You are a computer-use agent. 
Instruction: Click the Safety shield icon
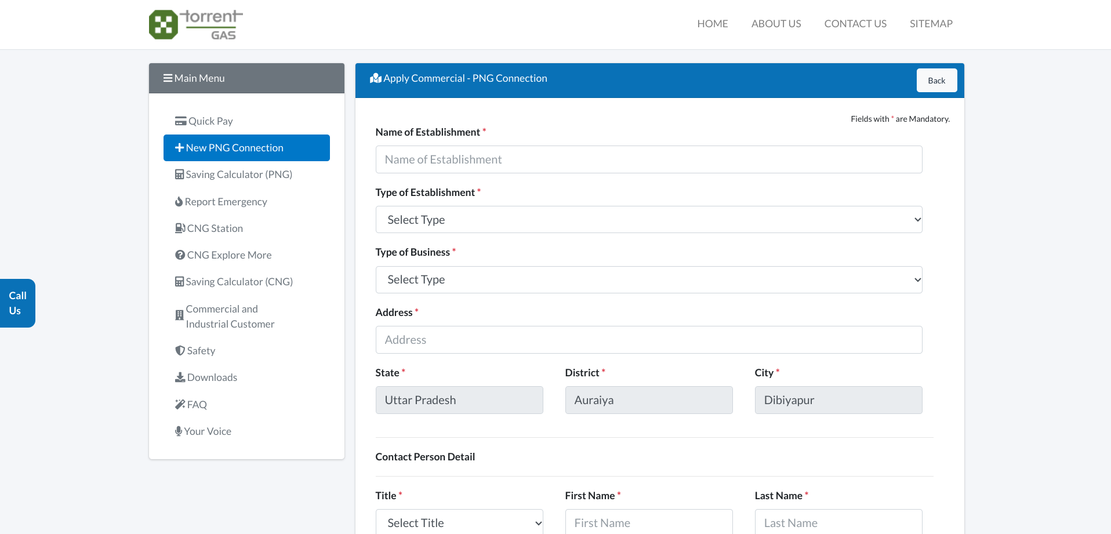[180, 351]
